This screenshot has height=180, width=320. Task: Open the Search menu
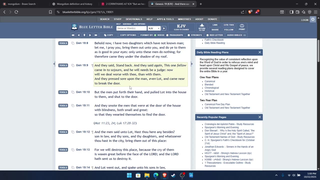(x=104, y=19)
